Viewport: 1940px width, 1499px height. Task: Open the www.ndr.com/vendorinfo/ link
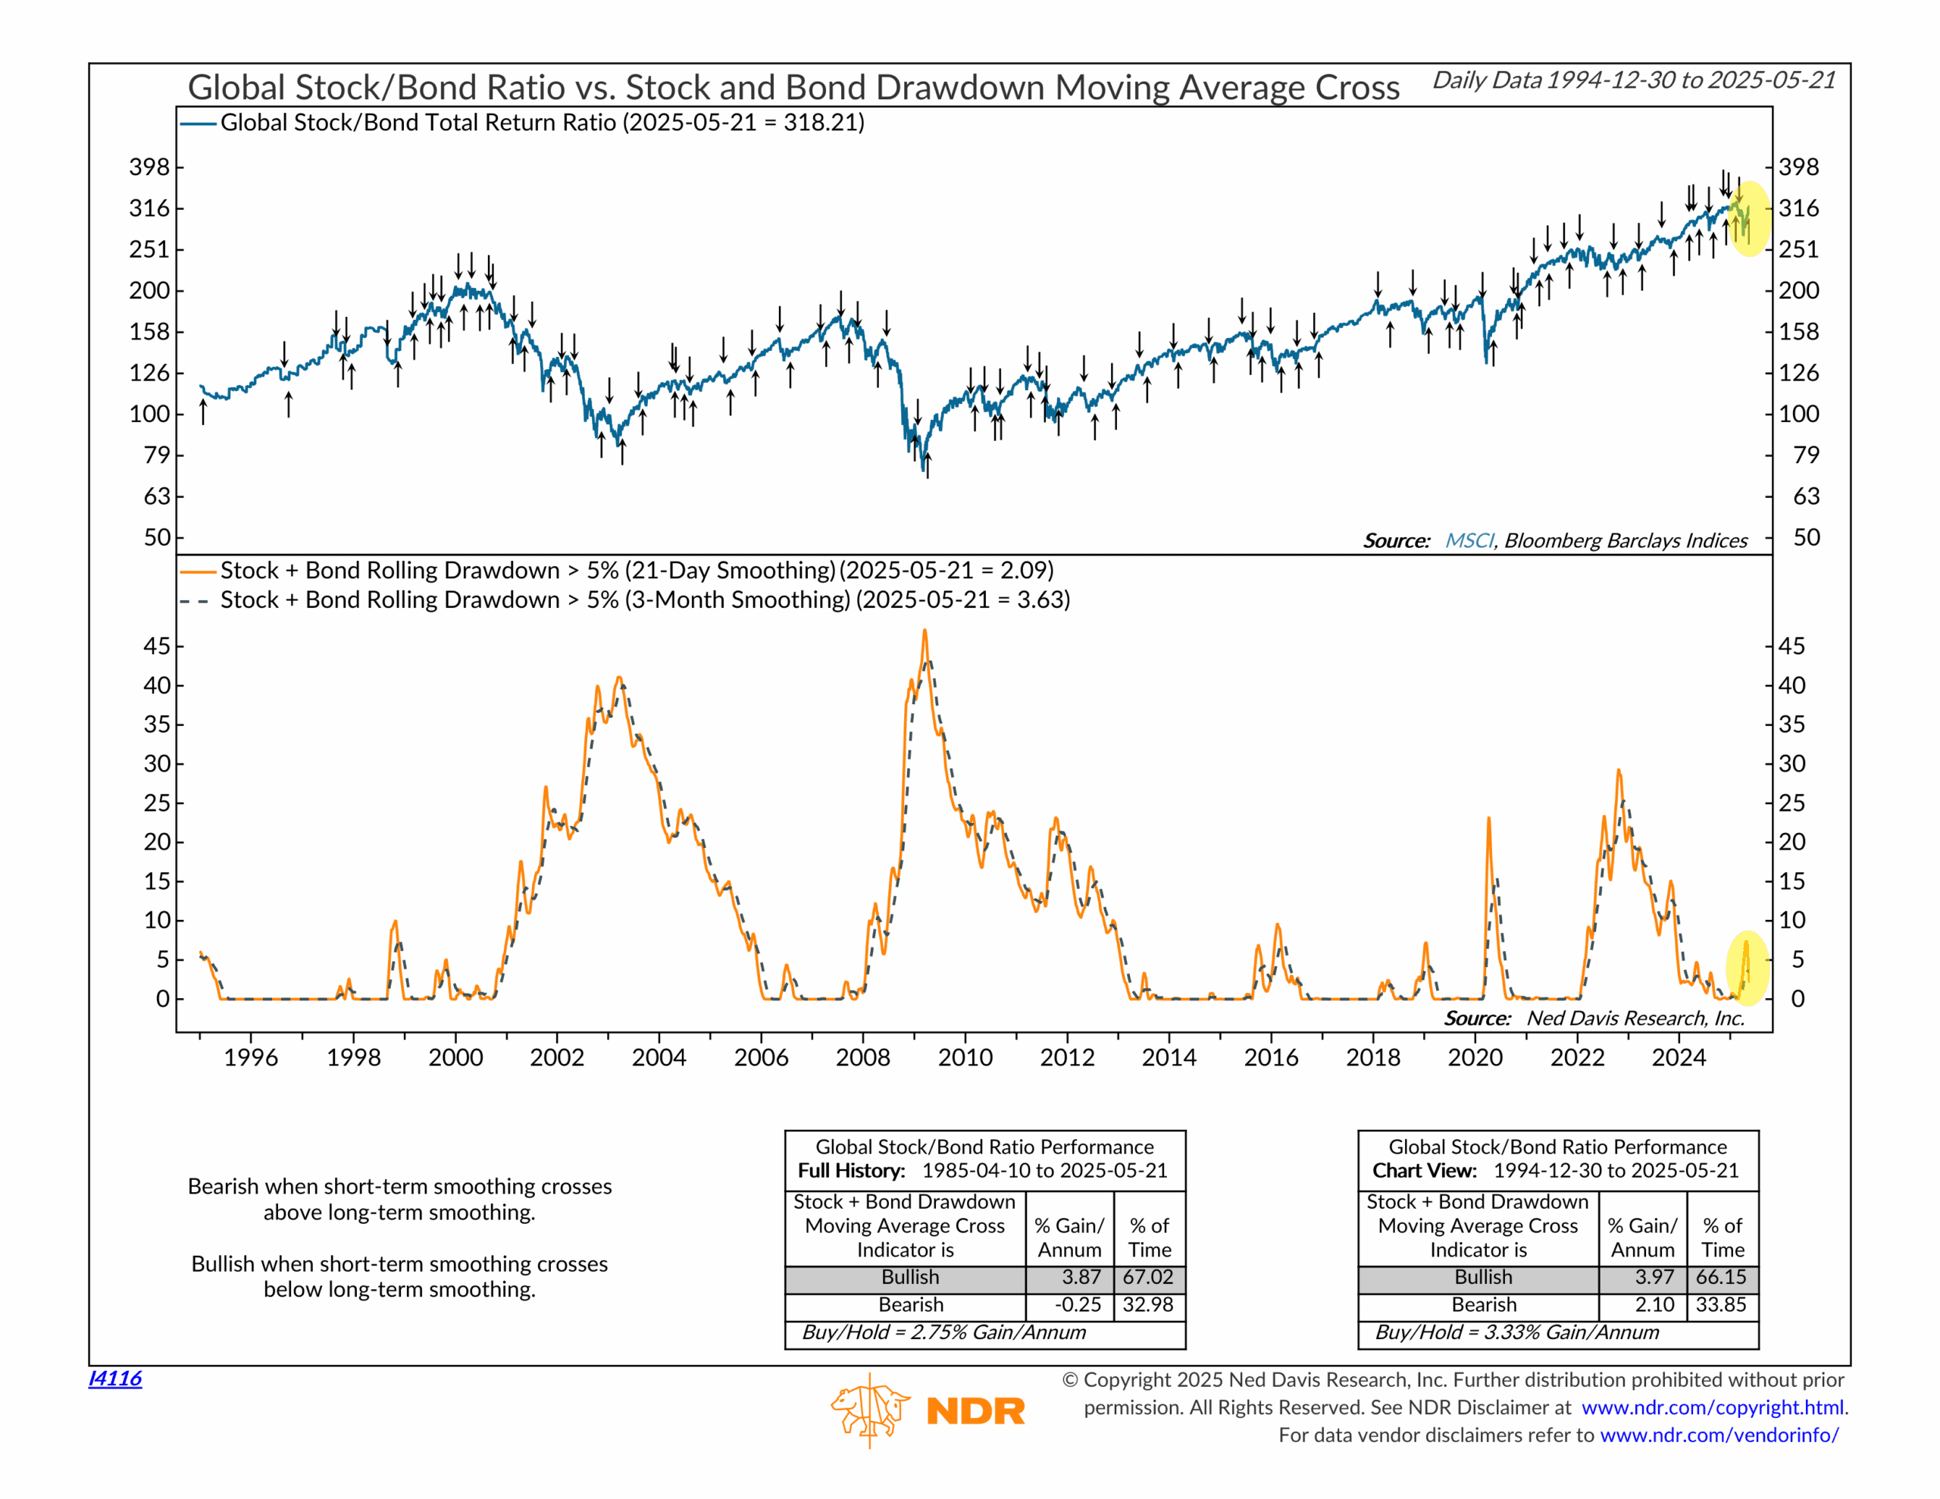(1719, 1435)
